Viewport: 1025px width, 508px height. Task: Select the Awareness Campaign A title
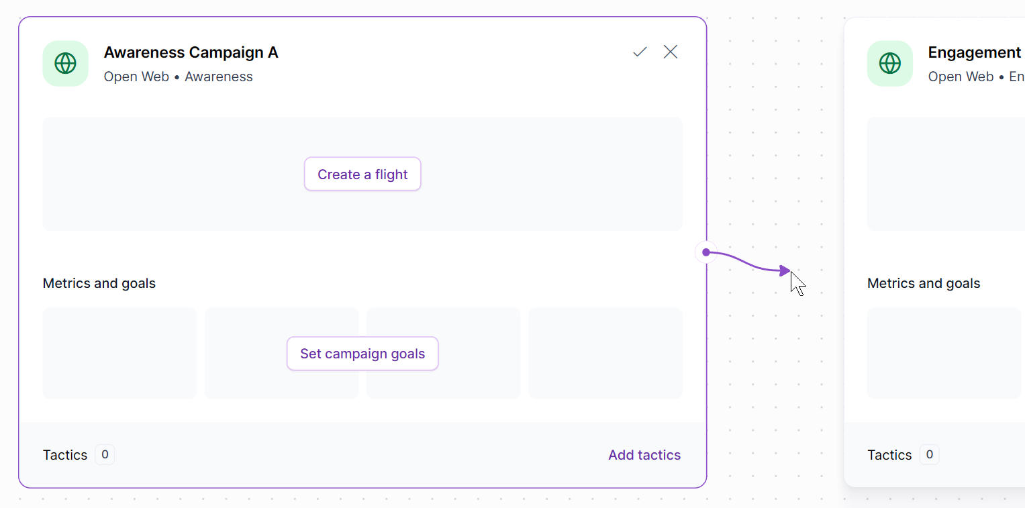point(191,52)
